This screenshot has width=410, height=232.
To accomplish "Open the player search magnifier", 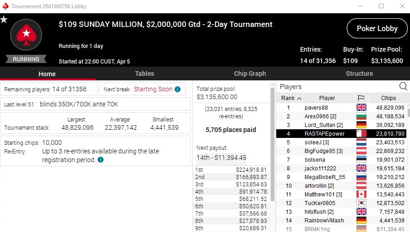I will [403, 86].
